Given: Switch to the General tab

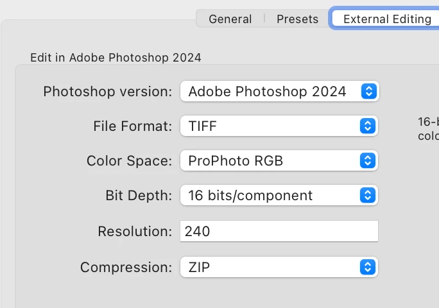Looking at the screenshot, I should 230,19.
